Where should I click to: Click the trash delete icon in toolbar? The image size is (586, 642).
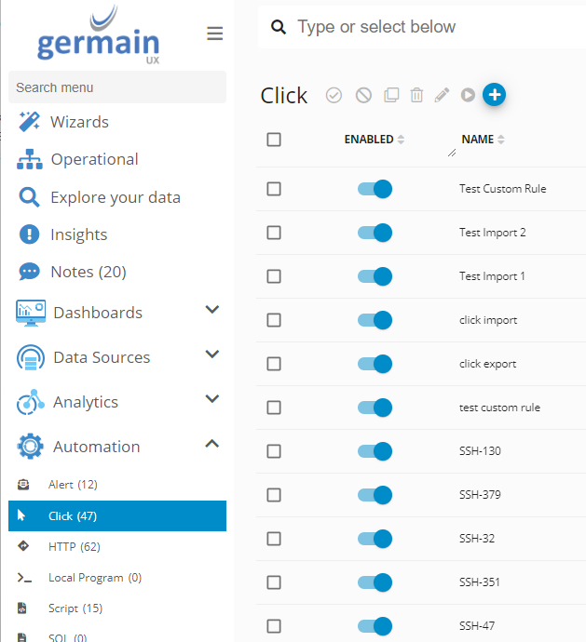coord(416,95)
